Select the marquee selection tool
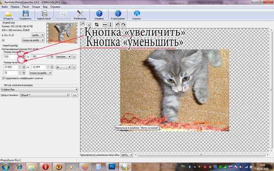 tap(89, 25)
